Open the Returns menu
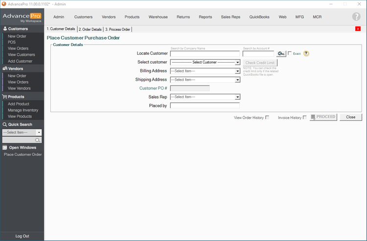 click(x=183, y=17)
